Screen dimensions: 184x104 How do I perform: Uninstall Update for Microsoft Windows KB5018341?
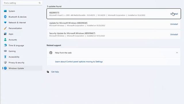coord(174,24)
